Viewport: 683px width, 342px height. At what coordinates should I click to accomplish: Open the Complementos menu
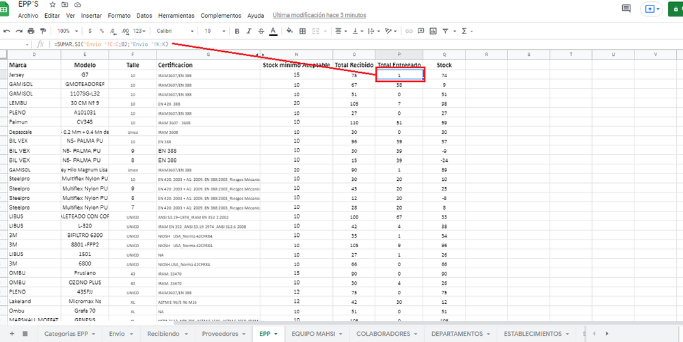click(x=221, y=15)
